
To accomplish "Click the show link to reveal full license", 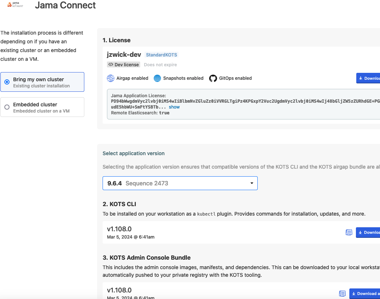I will point(174,107).
